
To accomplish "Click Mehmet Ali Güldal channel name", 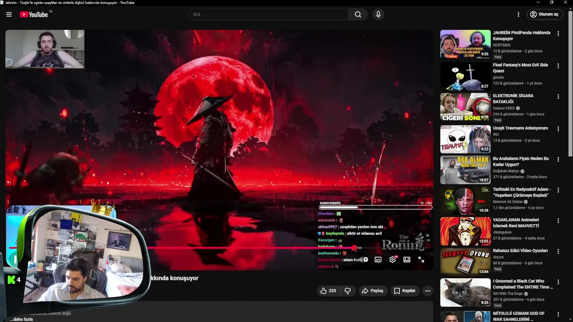I will click(508, 202).
